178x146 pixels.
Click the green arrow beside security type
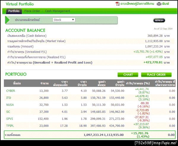(x=7, y=20)
